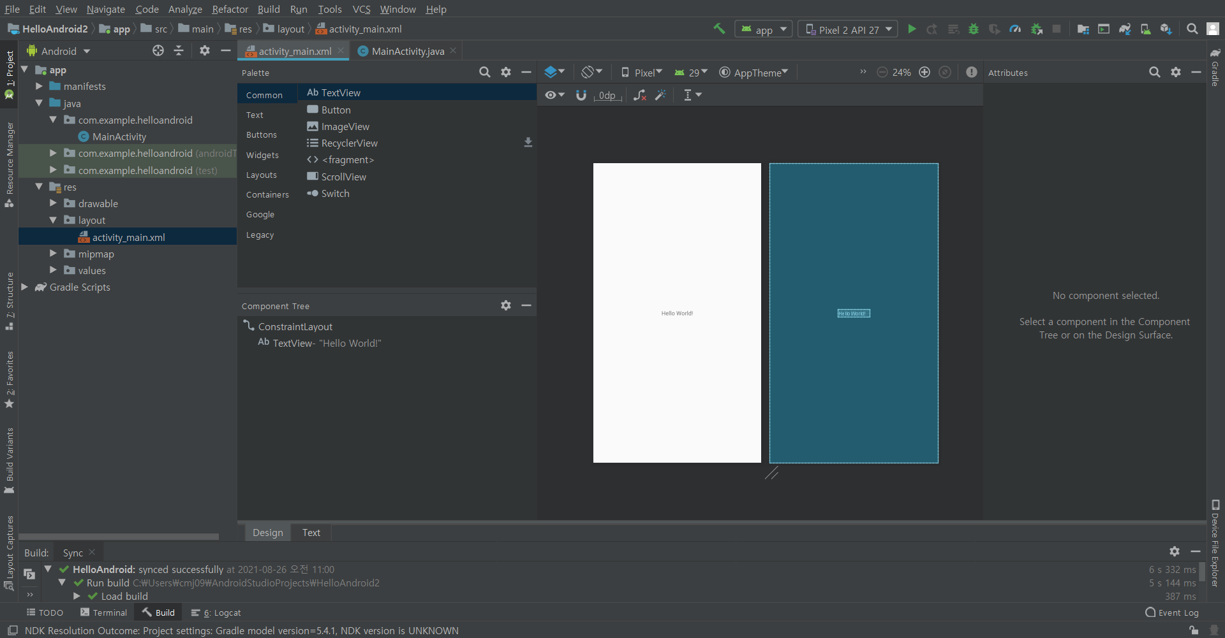Image resolution: width=1225 pixels, height=638 pixels.
Task: Open the VCS menu
Action: 361,9
